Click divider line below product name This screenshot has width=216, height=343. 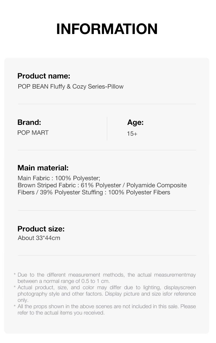tap(107, 104)
